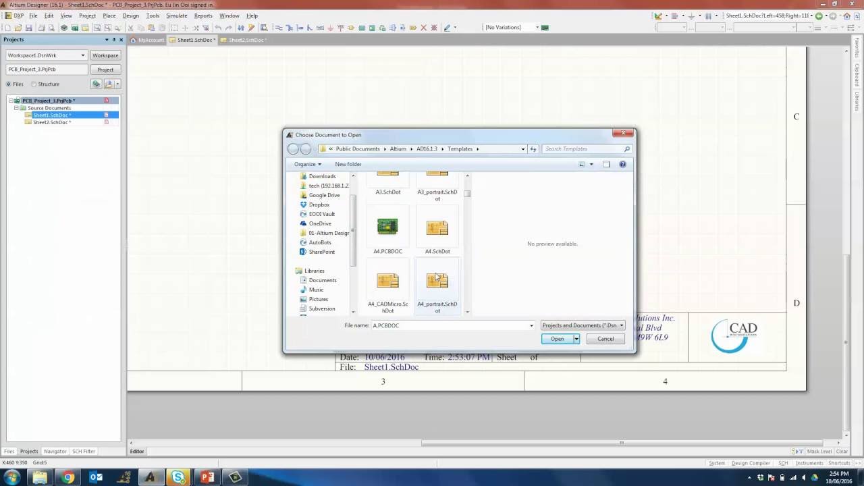This screenshot has height=486, width=864.
Task: Open Chrome from the taskbar
Action: pyautogui.click(x=68, y=477)
